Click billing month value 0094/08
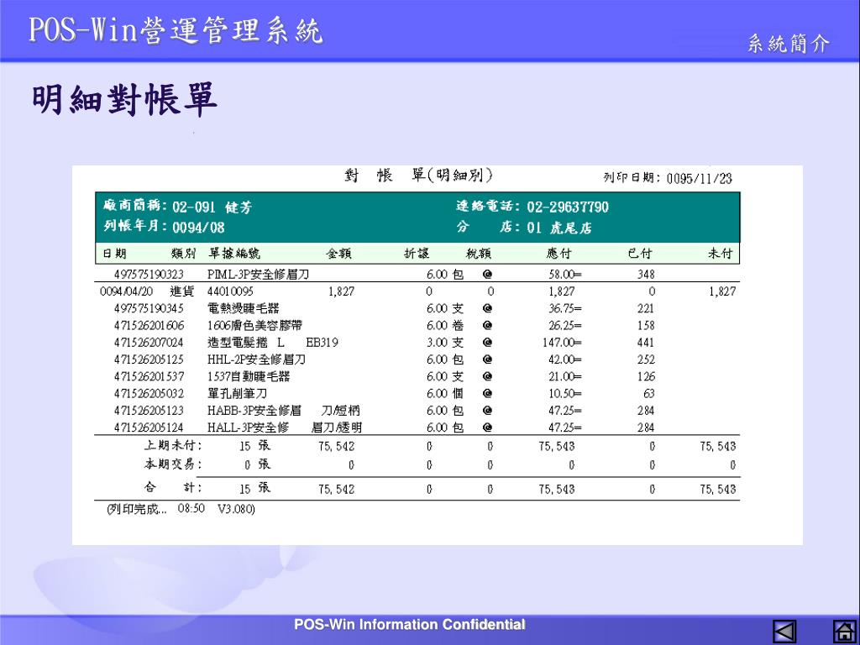The width and height of the screenshot is (860, 645). (198, 227)
